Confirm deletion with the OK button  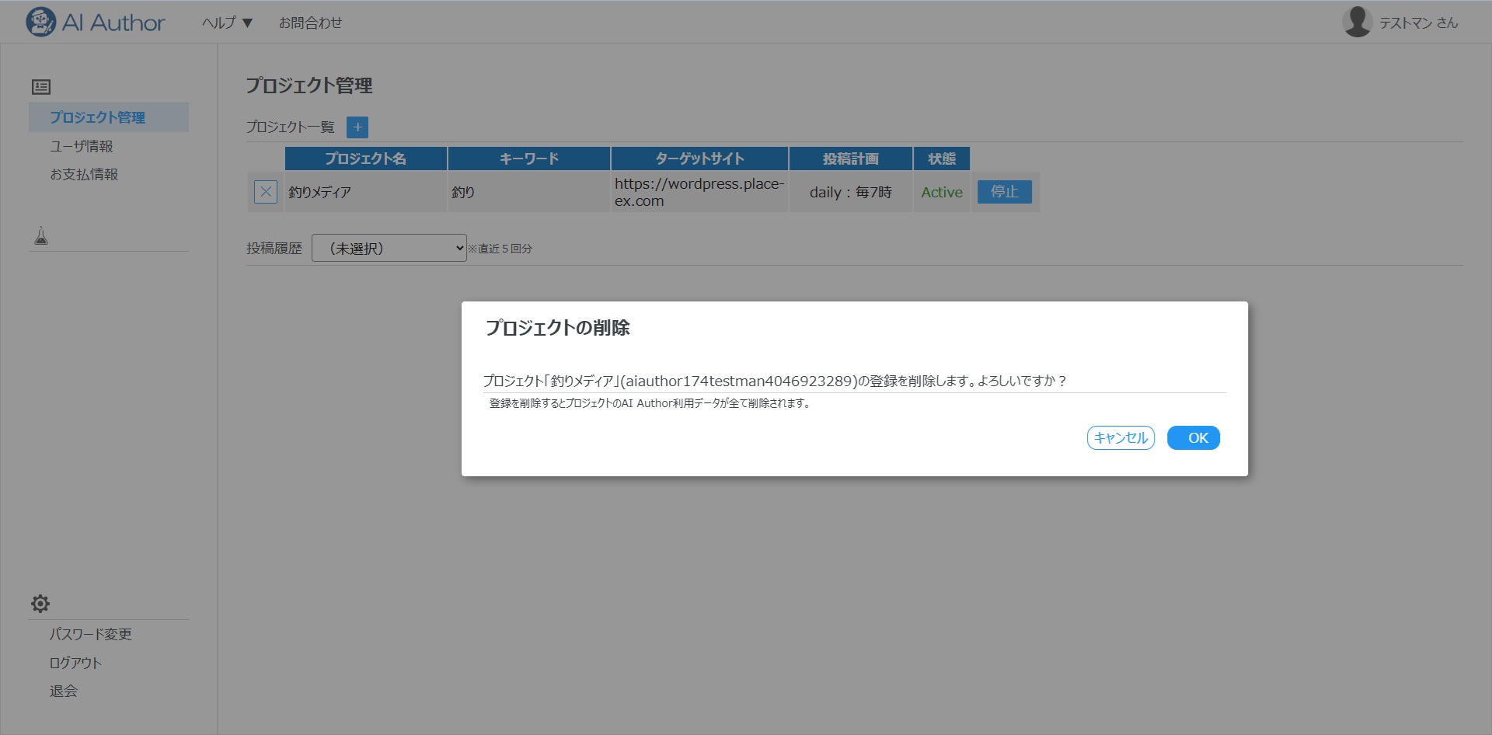coord(1193,438)
